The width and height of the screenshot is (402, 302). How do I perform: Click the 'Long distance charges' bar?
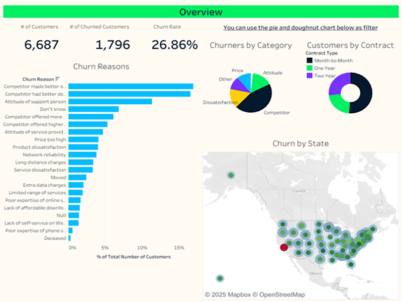[81, 162]
